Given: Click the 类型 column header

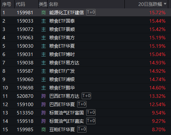Looking at the screenshot, I should (x=43, y=4).
